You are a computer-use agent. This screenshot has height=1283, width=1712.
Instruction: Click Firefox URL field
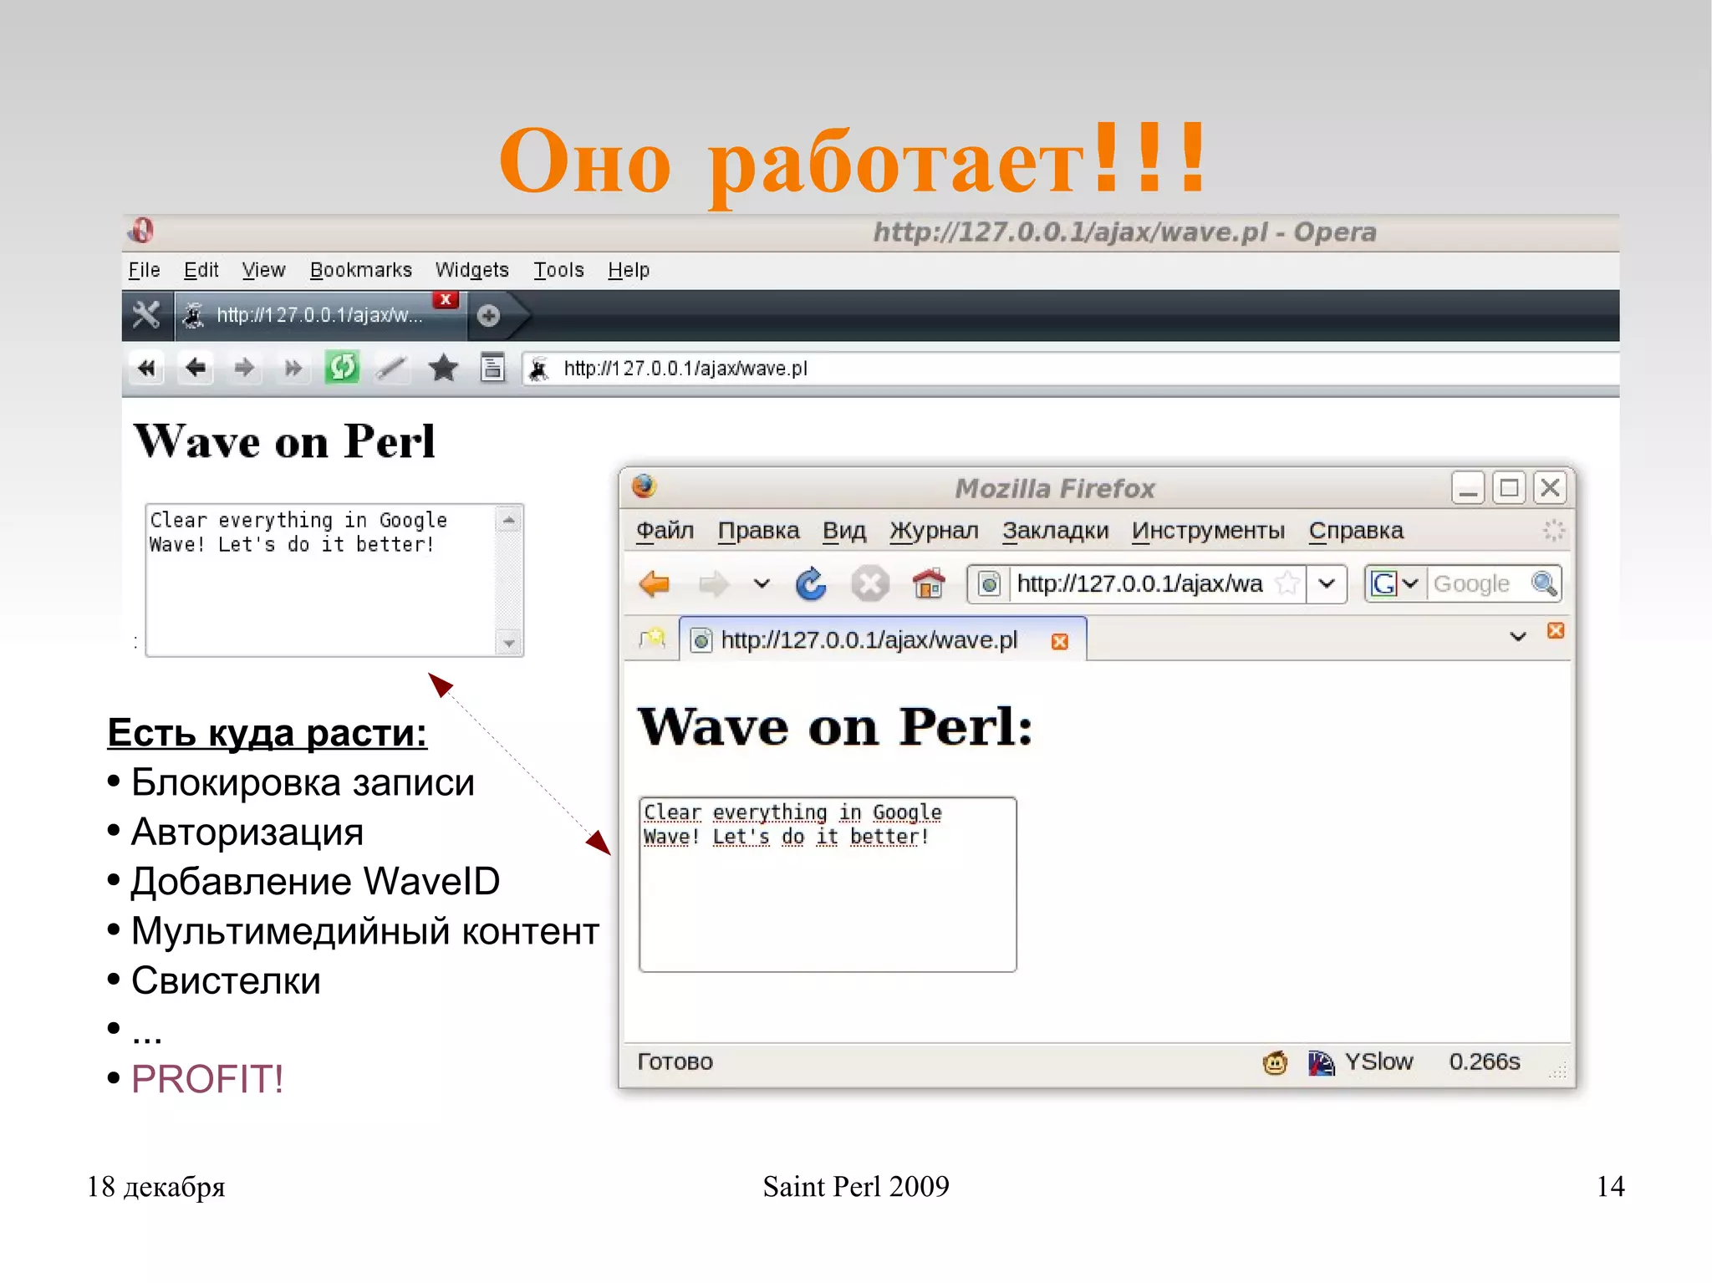click(1141, 583)
